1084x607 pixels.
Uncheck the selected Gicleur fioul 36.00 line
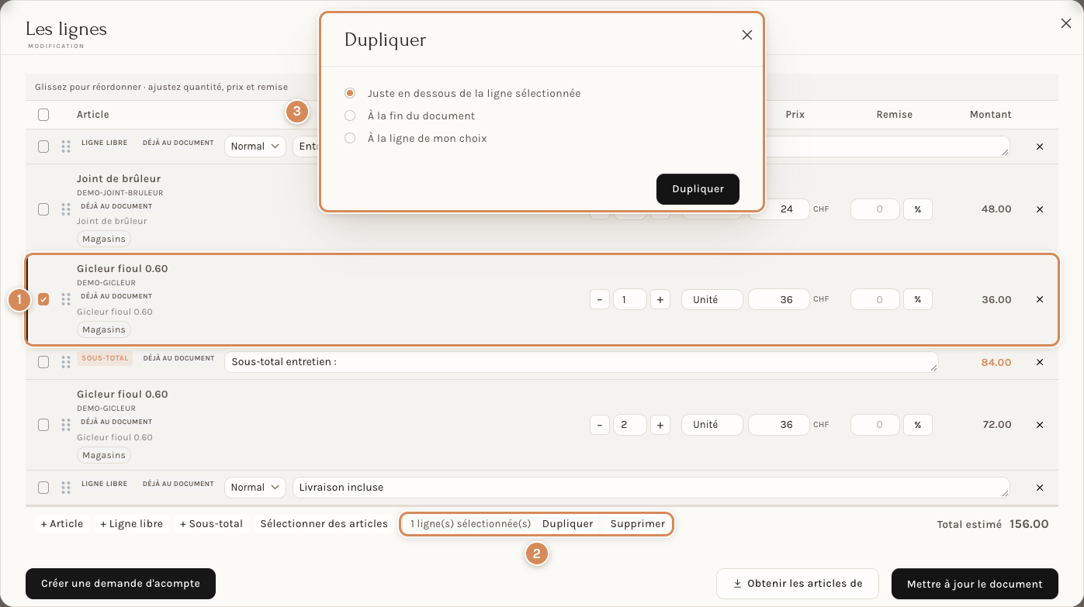coord(43,299)
